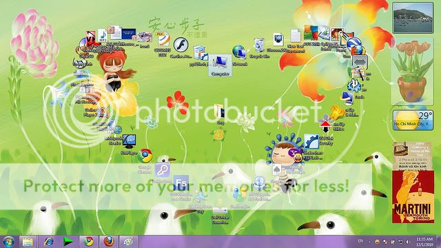441x248 pixels.
Task: Open the MP3 audio file icon
Action: click(103, 36)
